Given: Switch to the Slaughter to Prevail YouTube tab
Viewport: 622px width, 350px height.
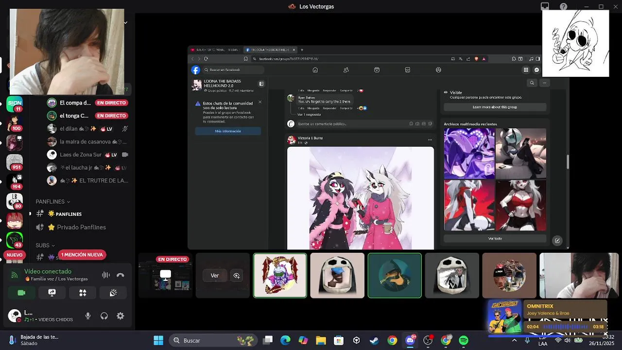Looking at the screenshot, I should pyautogui.click(x=215, y=50).
